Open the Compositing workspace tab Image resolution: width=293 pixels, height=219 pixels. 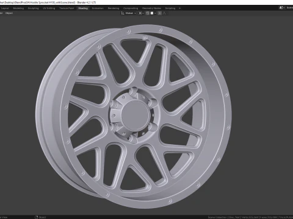click(131, 9)
